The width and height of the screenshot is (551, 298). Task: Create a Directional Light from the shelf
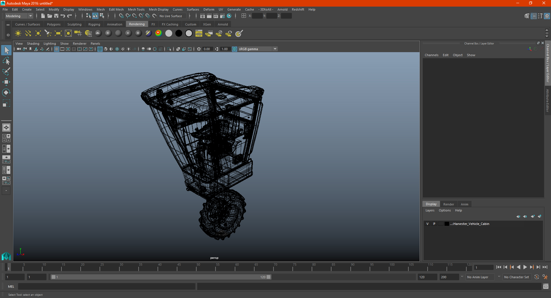[28, 34]
